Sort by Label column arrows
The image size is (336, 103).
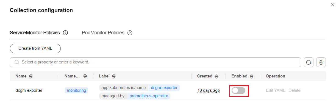(114, 76)
